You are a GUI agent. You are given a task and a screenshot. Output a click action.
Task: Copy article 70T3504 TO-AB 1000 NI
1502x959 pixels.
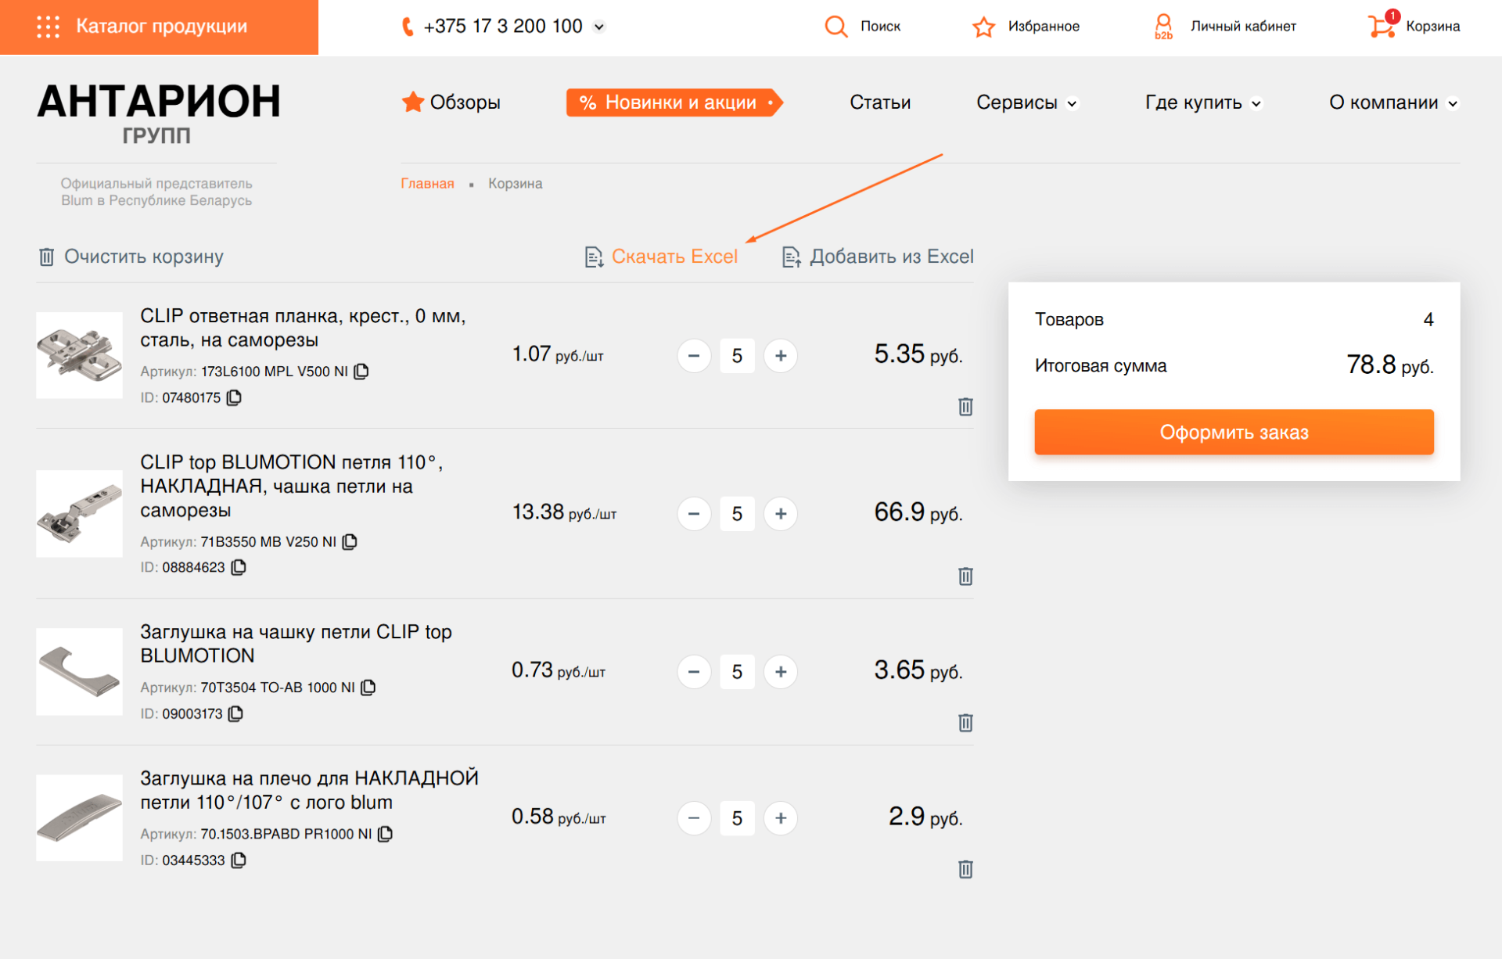tap(368, 688)
